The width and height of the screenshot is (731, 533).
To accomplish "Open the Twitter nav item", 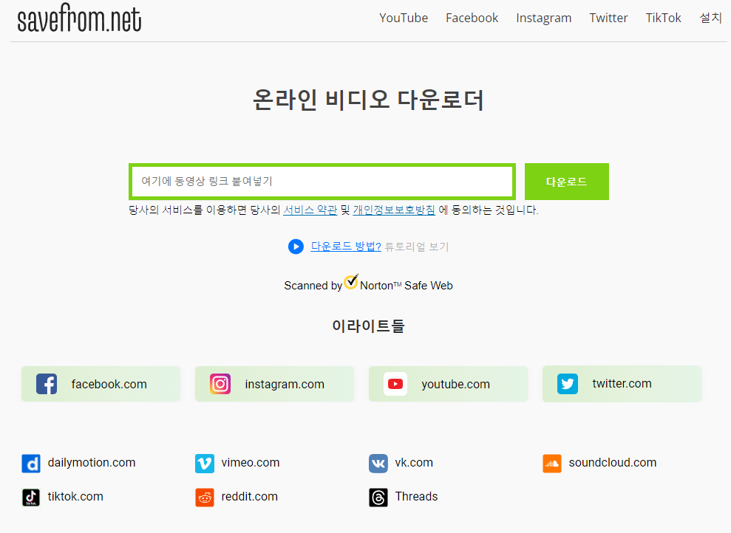I will point(608,18).
